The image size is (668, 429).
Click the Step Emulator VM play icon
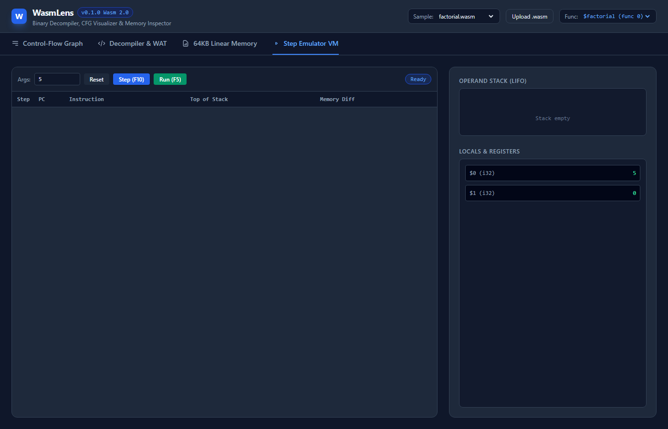(x=276, y=43)
